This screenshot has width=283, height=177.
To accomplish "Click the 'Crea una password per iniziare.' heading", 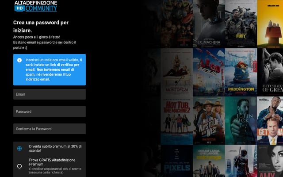I will [x=41, y=27].
